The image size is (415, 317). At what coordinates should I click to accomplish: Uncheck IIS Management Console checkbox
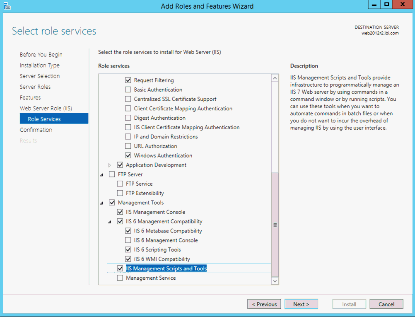120,212
